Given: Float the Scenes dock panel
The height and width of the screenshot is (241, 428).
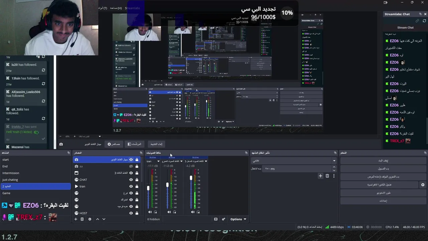Looking at the screenshot, I should coord(69,153).
